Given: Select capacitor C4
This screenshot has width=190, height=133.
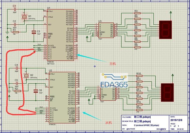Looking at the screenshot, I should 16,68.
